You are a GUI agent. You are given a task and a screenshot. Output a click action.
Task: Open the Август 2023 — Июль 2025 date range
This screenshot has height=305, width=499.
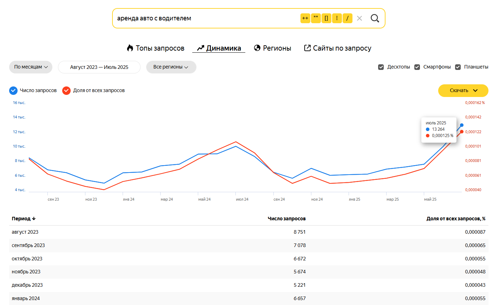(x=99, y=67)
